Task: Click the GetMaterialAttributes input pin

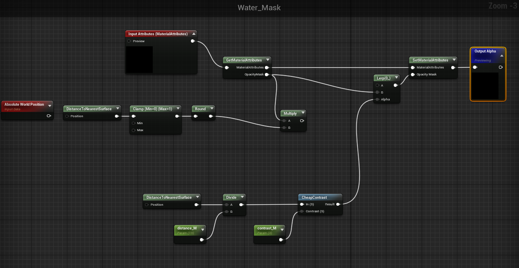Action: pos(227,68)
